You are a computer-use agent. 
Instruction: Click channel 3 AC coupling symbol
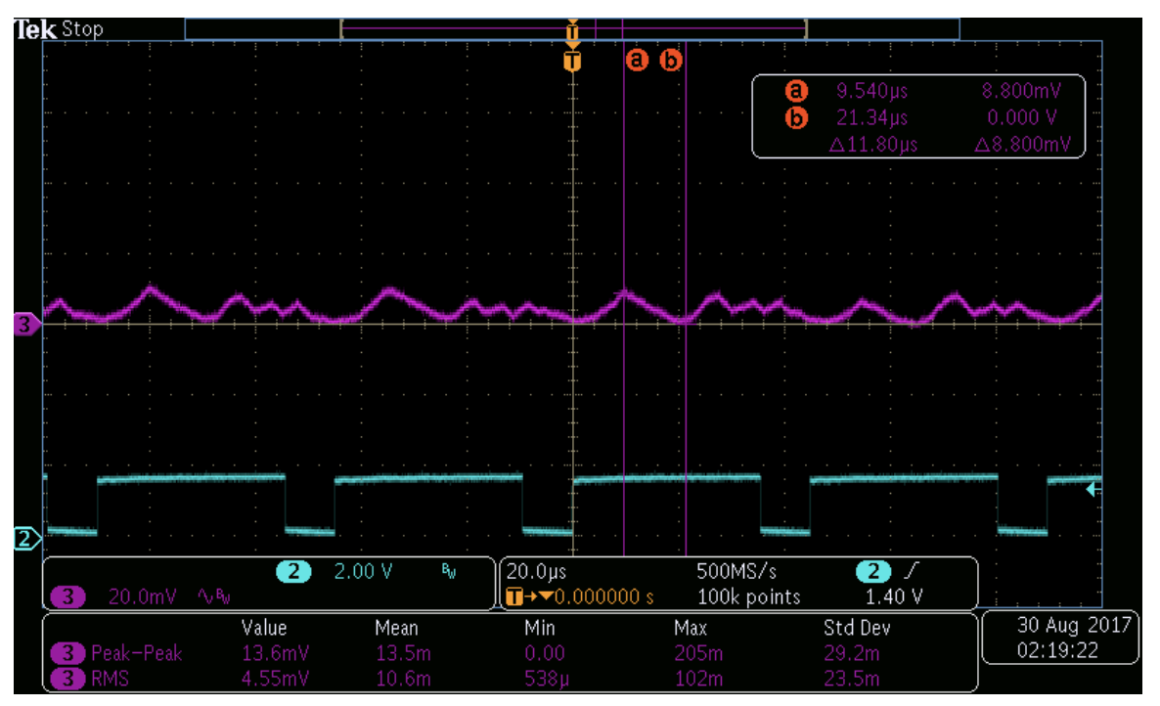click(x=213, y=596)
